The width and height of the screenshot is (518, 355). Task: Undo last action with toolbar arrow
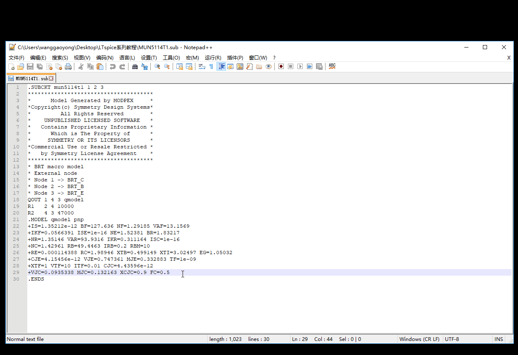tap(113, 67)
